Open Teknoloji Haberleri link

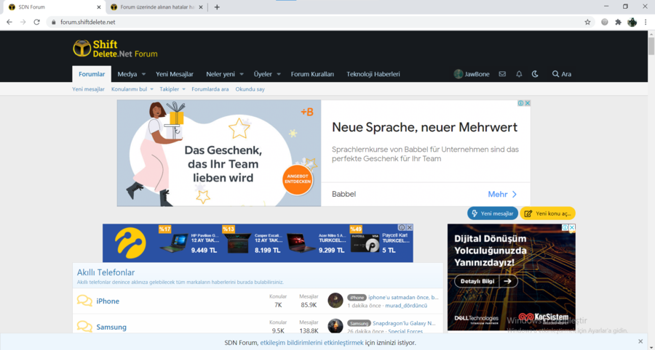(373, 74)
